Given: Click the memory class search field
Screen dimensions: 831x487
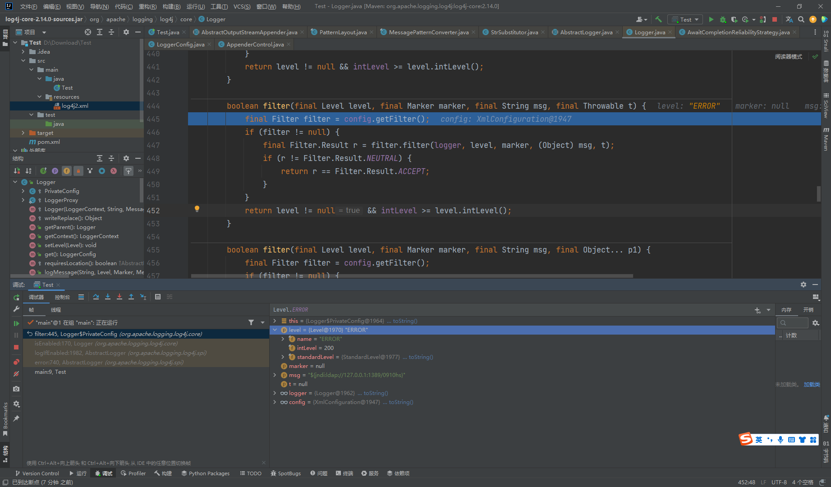Looking at the screenshot, I should 793,323.
